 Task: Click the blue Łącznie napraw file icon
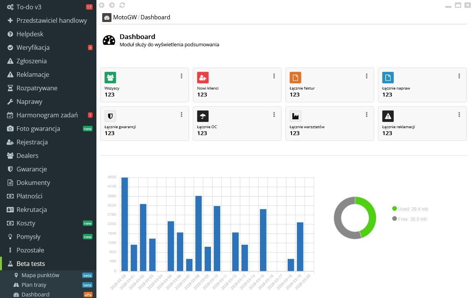388,78
